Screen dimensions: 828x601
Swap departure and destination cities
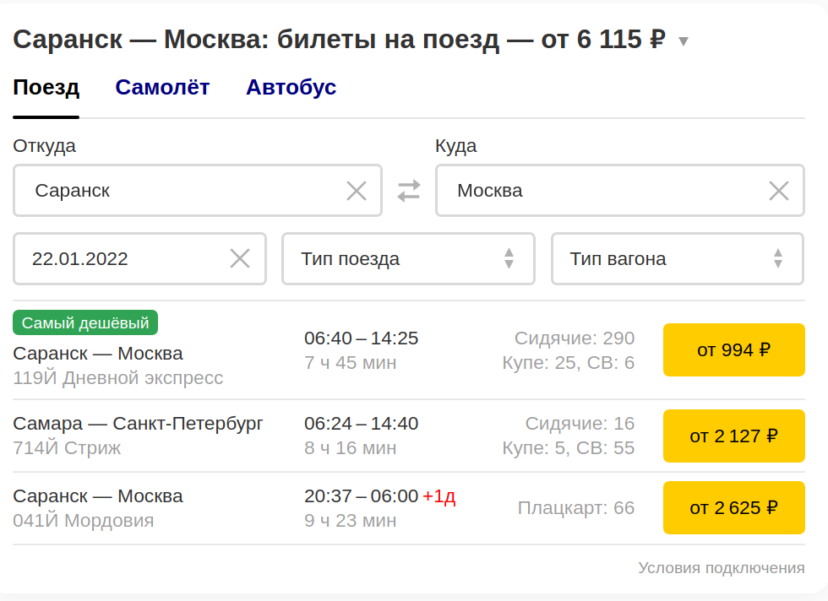[x=409, y=191]
